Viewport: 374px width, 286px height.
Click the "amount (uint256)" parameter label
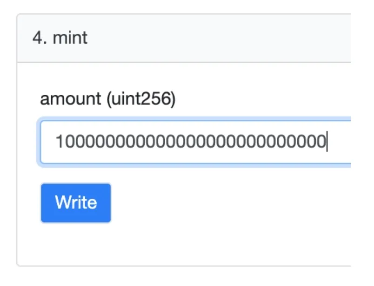(108, 99)
